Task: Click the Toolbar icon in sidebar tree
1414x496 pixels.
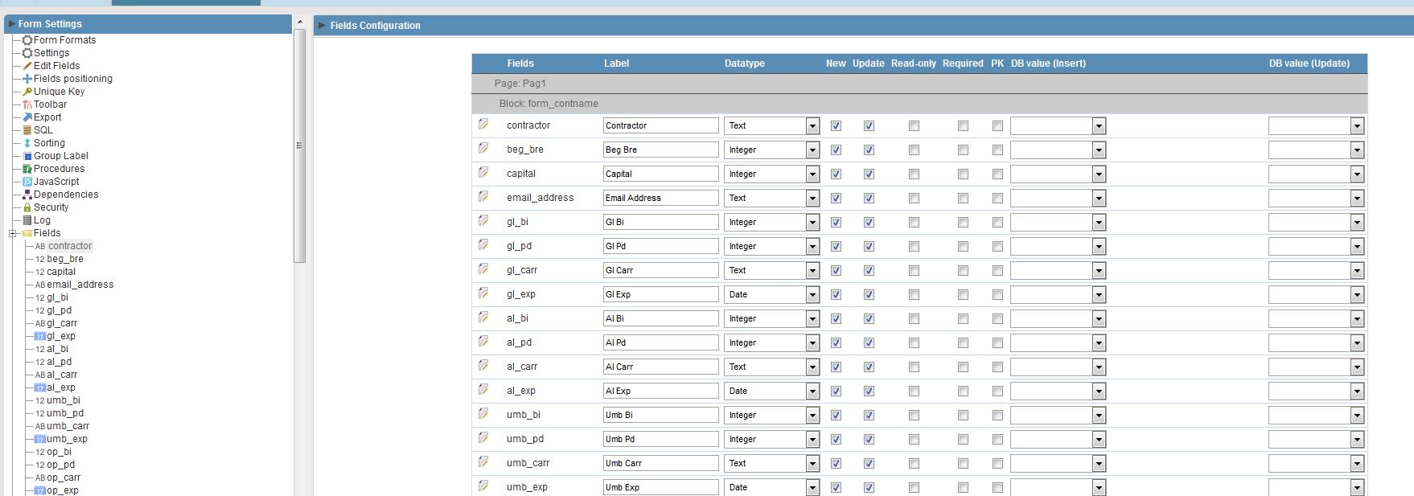Action: pyautogui.click(x=27, y=105)
